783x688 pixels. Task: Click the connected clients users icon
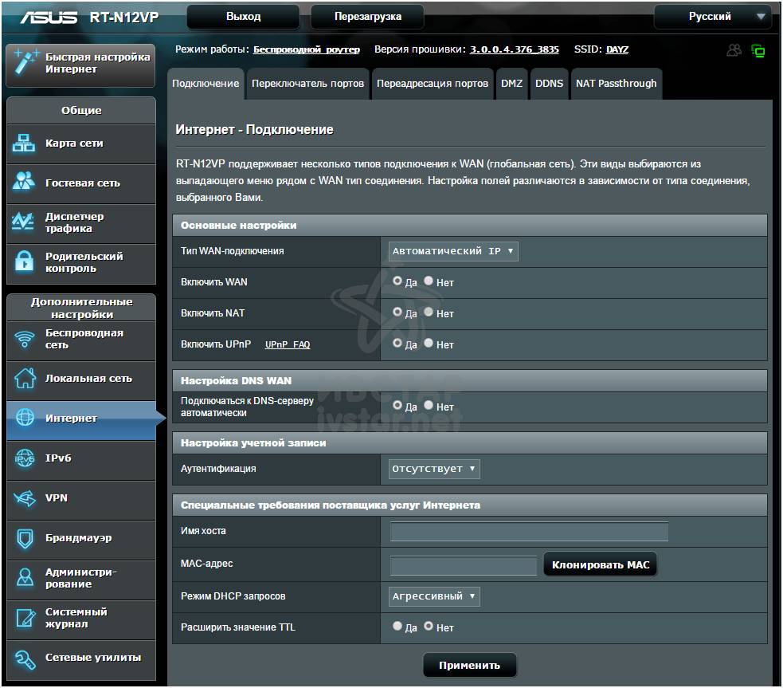coord(734,50)
